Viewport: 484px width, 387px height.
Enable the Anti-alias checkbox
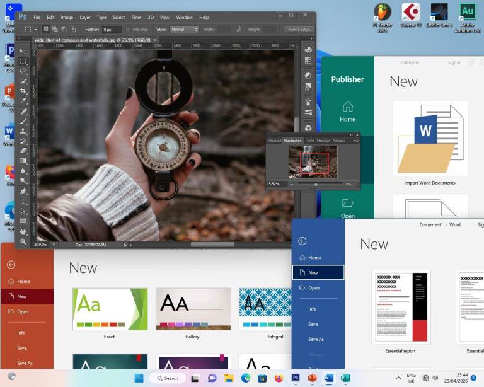(128, 29)
